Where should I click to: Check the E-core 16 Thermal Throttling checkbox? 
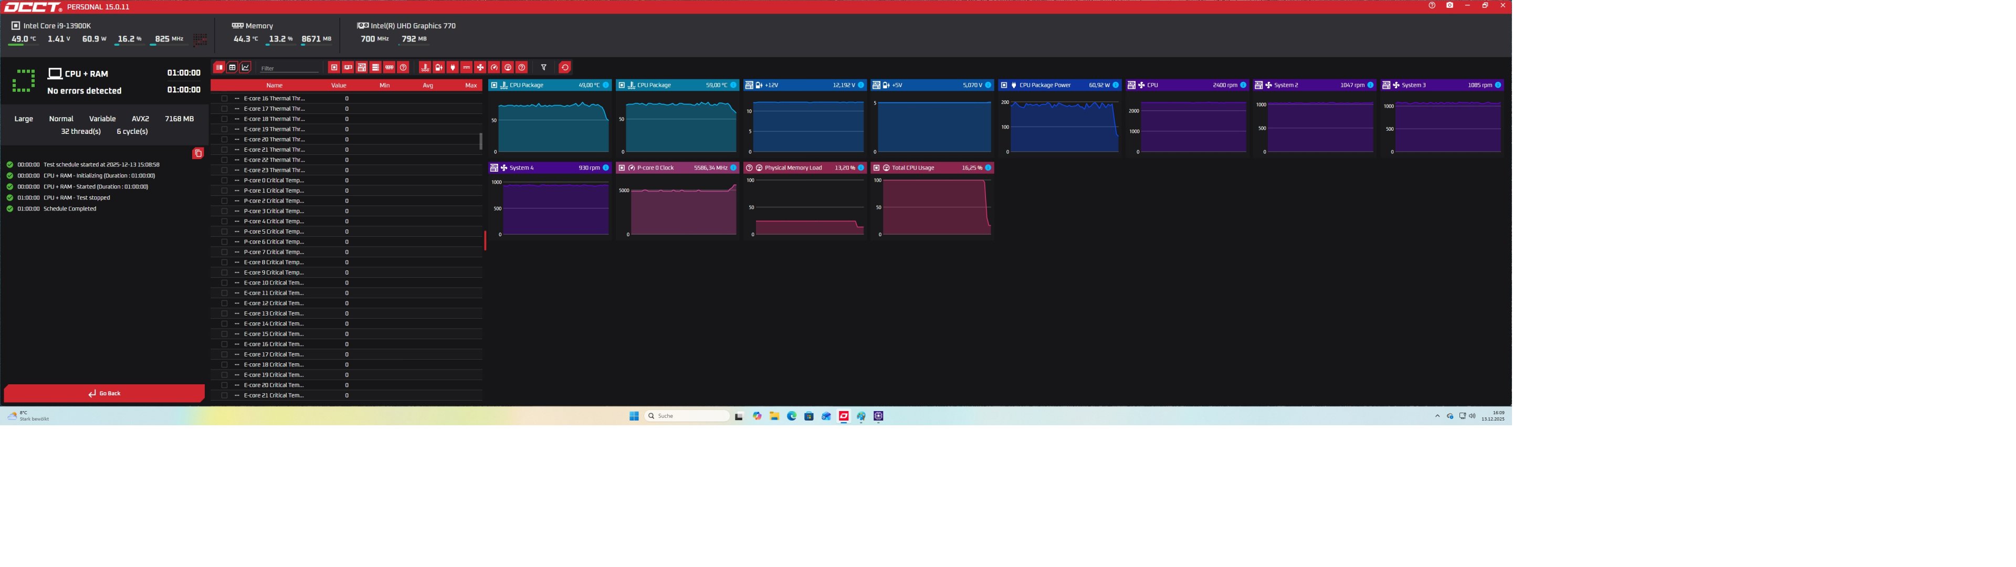point(225,99)
